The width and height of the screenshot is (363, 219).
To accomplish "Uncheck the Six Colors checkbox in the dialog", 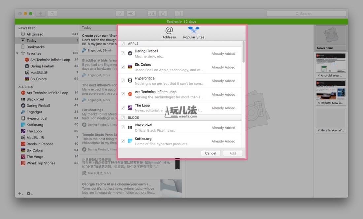I will coord(123,67).
